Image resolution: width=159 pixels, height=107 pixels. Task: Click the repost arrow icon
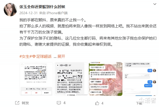click(17, 103)
